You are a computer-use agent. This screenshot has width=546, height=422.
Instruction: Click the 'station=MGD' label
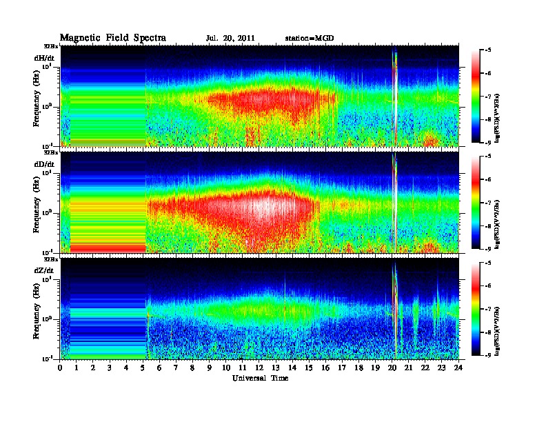click(x=310, y=38)
